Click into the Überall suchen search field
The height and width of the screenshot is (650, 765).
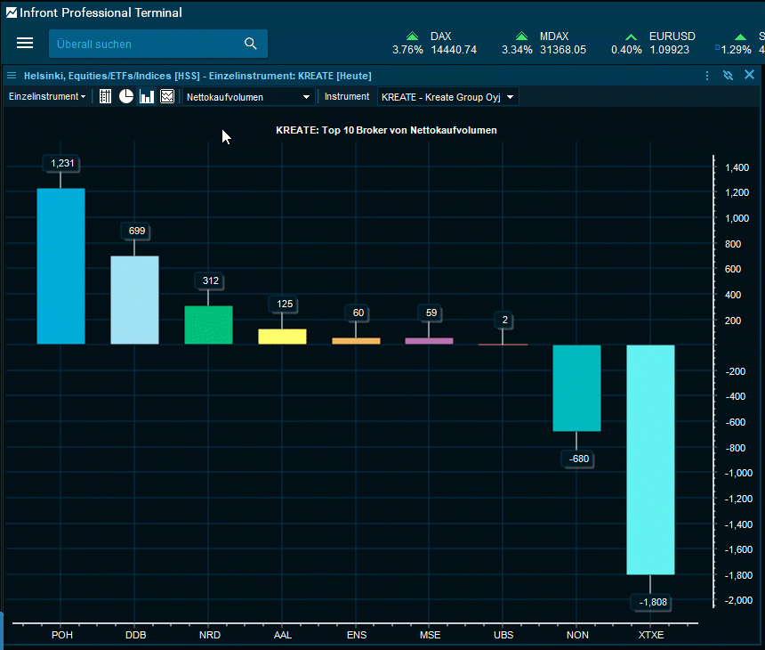[x=142, y=44]
